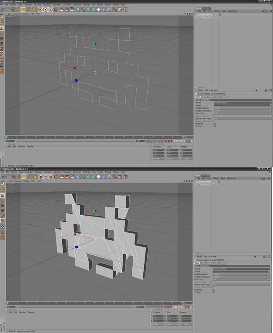Image resolution: width=273 pixels, height=333 pixels.
Task: Toggle Enabled checkbox in bottom attributes panel
Action: pyautogui.click(x=213, y=290)
